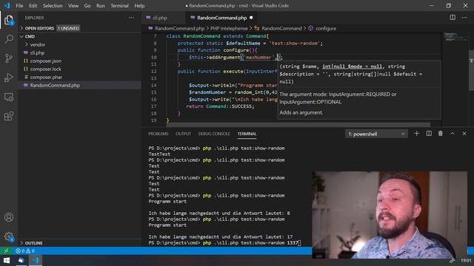
Task: Open the Manage gear icon
Action: click(9, 236)
